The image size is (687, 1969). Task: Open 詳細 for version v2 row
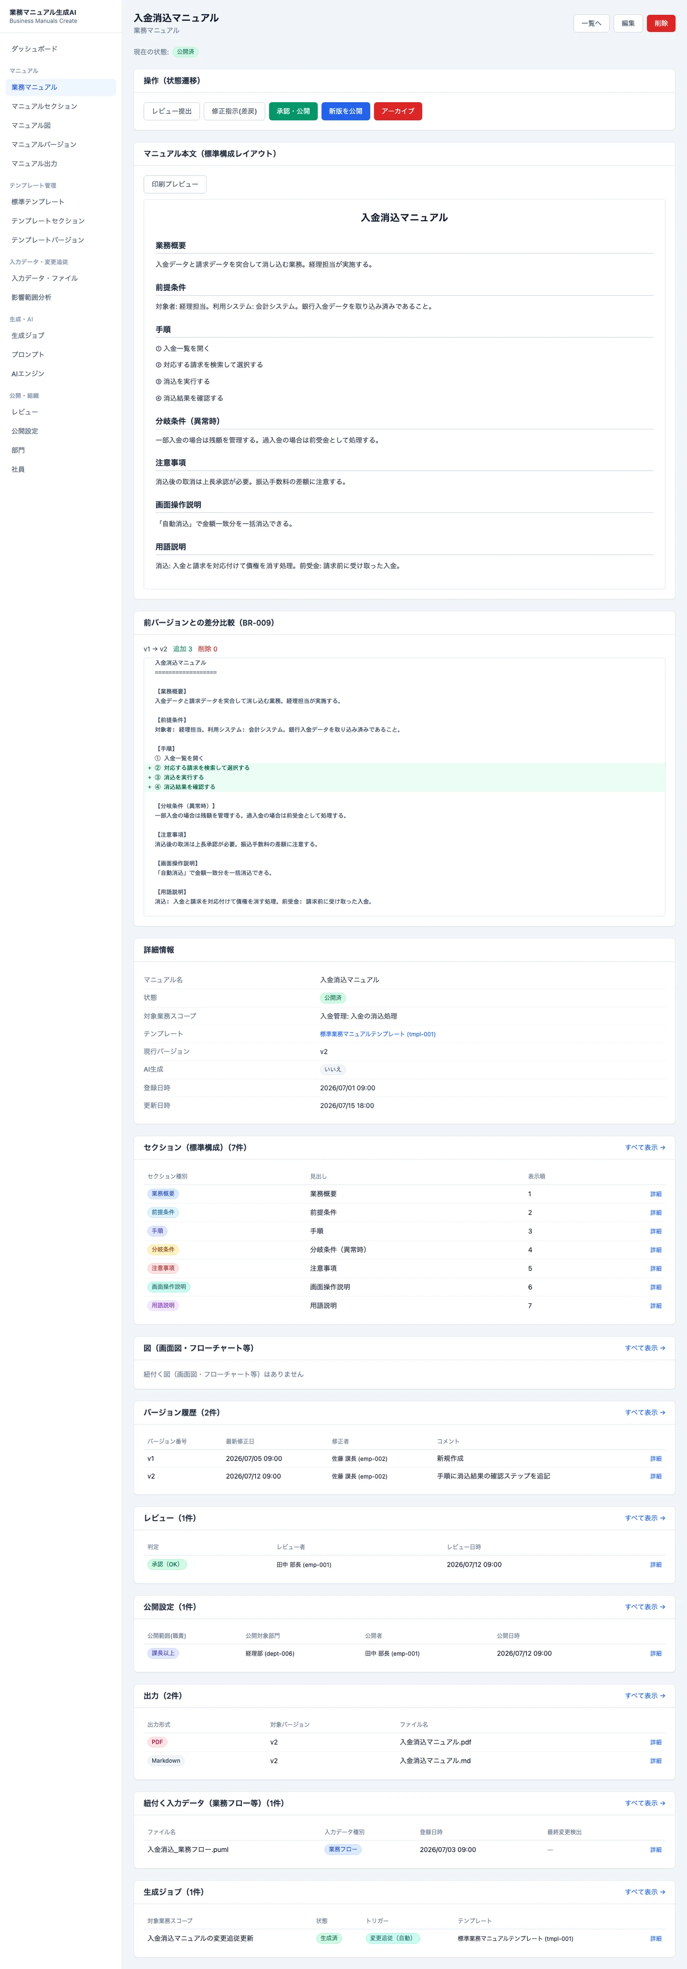pyautogui.click(x=656, y=1476)
